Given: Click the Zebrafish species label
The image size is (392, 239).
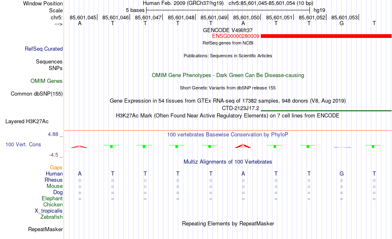Looking at the screenshot, I should click(52, 217).
